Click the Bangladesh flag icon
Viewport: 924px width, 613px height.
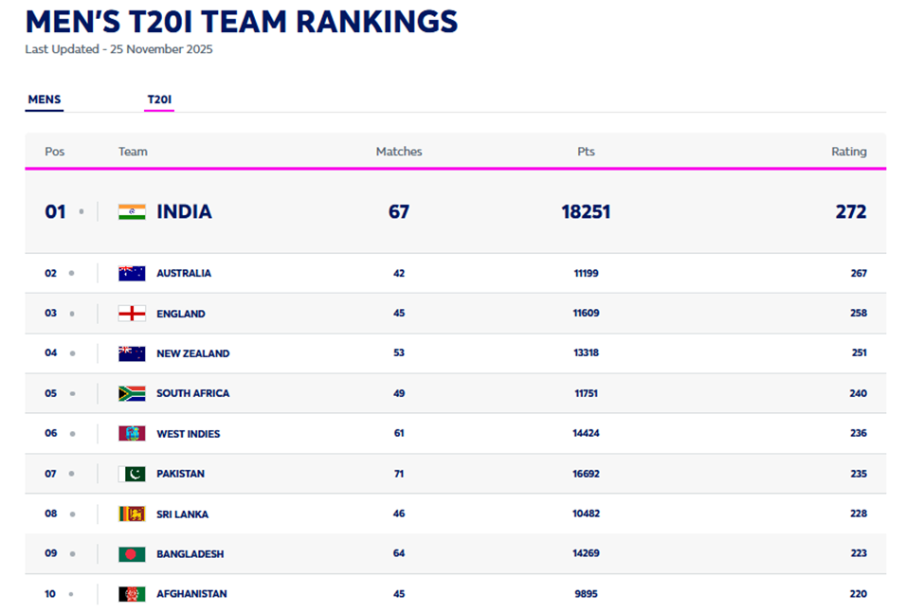point(132,554)
